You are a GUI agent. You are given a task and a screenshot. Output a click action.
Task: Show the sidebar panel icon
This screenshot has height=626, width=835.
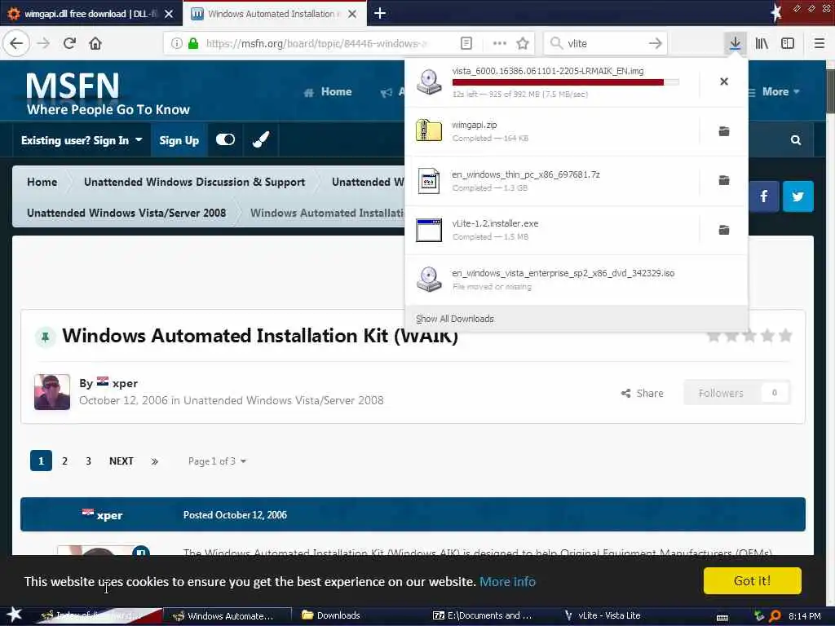(x=788, y=43)
